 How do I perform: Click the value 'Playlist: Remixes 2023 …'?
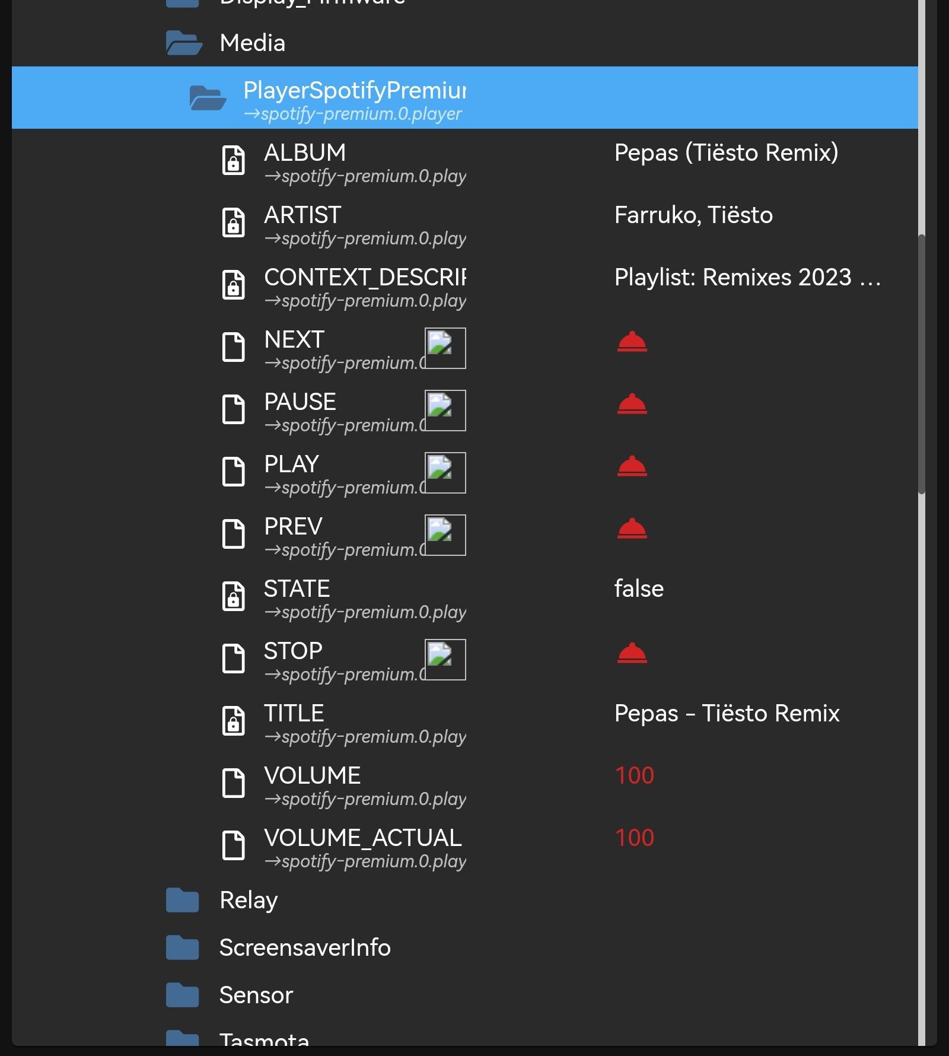(x=747, y=277)
